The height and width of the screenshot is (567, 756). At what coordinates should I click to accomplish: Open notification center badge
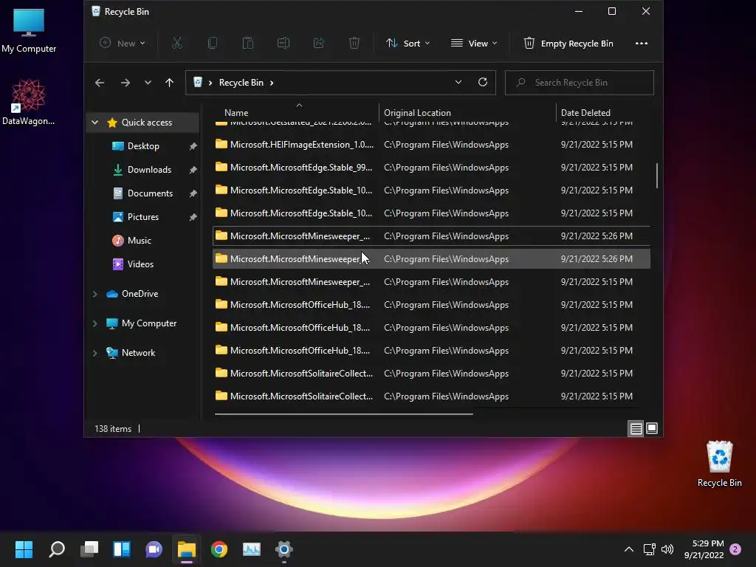pyautogui.click(x=735, y=549)
